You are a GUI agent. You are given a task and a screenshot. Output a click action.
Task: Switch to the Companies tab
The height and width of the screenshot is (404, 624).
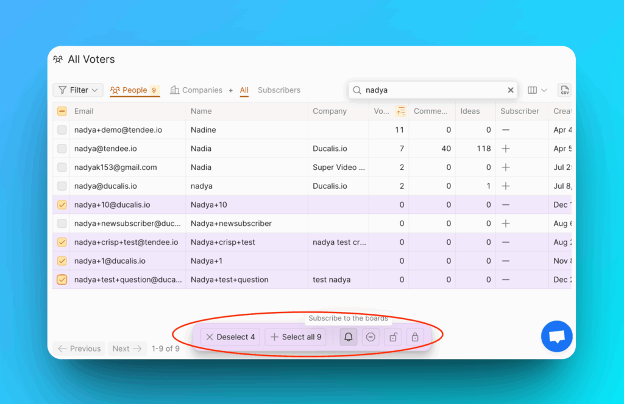click(x=196, y=90)
